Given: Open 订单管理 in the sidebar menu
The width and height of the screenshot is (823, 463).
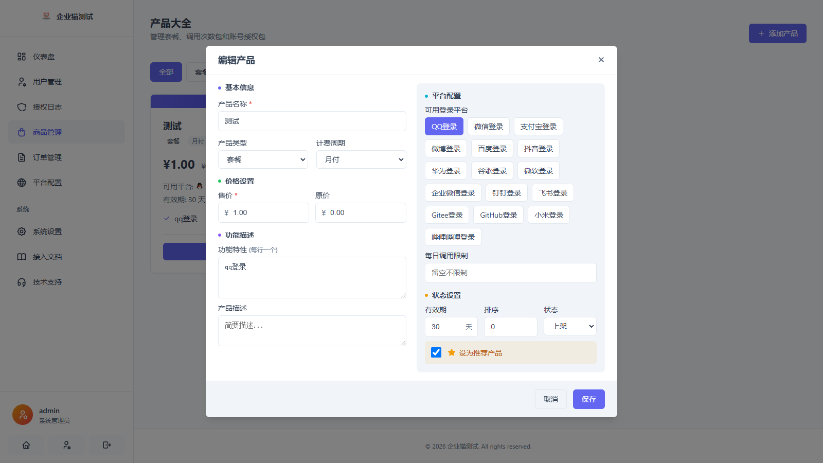Looking at the screenshot, I should point(47,157).
